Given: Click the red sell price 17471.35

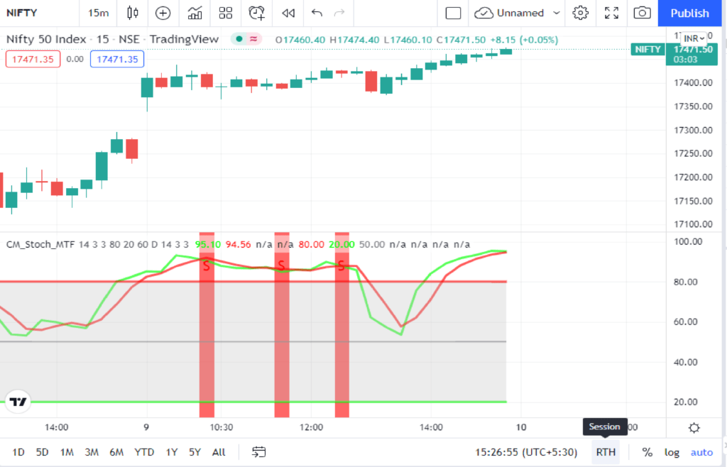Looking at the screenshot, I should [33, 60].
